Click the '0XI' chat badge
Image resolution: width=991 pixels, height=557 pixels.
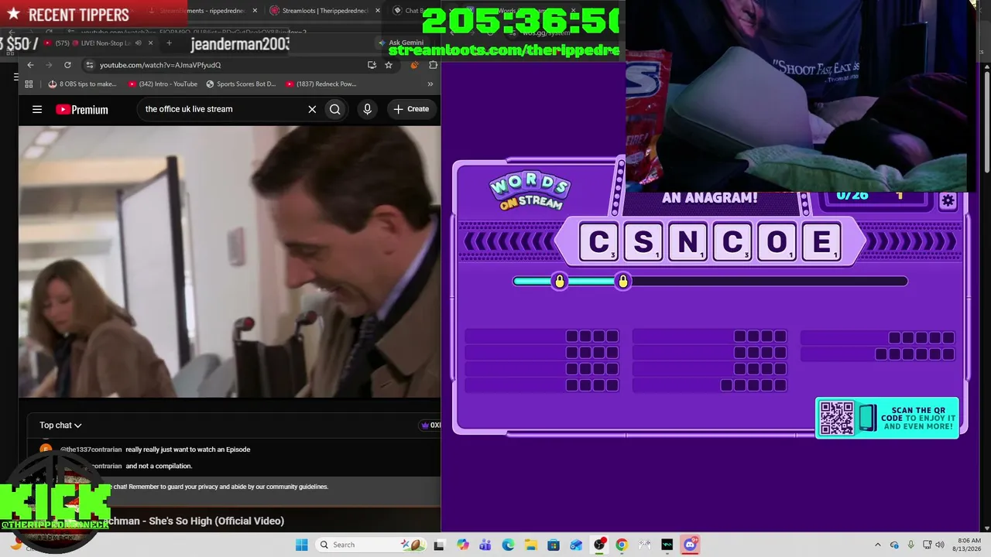430,425
